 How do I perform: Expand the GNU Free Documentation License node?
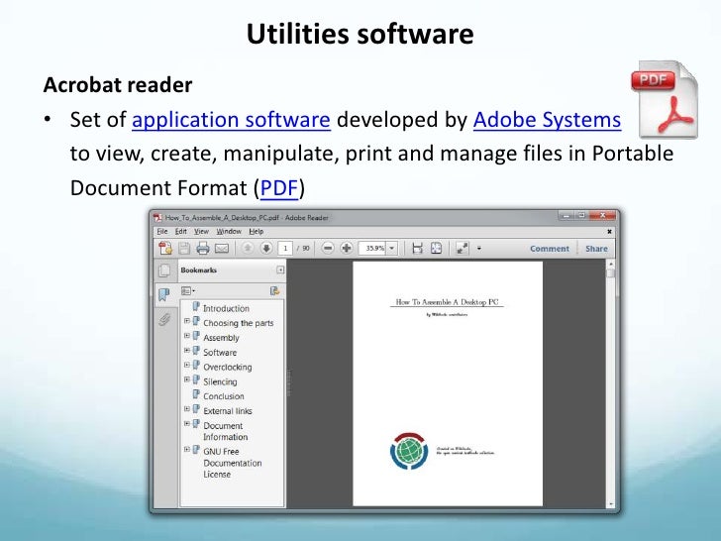tap(187, 450)
